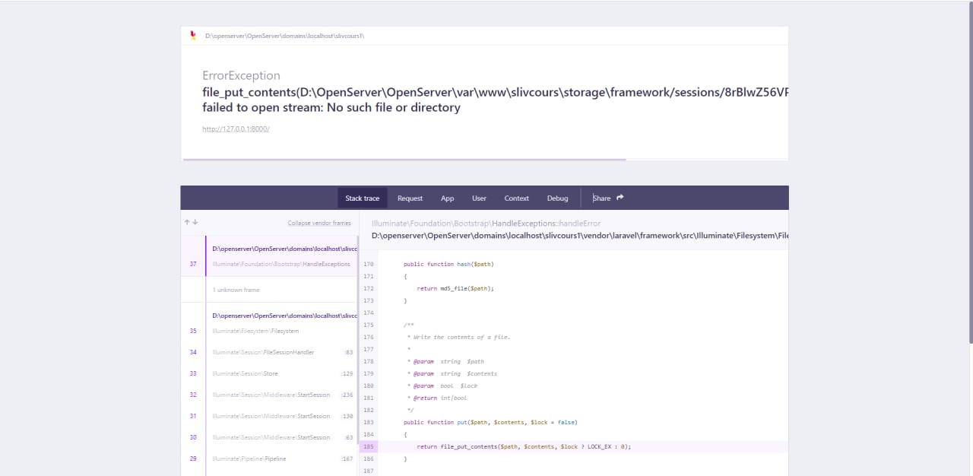Click the '@return int|bool' comment line
973x476 pixels.
[437, 398]
